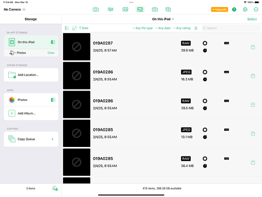The image size is (262, 197).
Task: Click ISO icon in 019A0287 row
Action: [x=227, y=43]
